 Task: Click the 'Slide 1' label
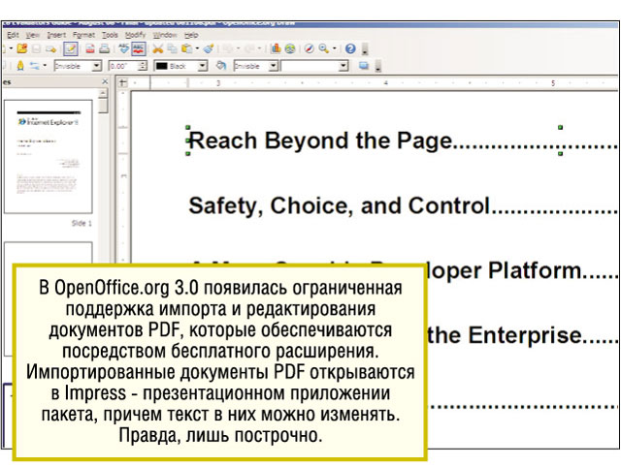82,224
